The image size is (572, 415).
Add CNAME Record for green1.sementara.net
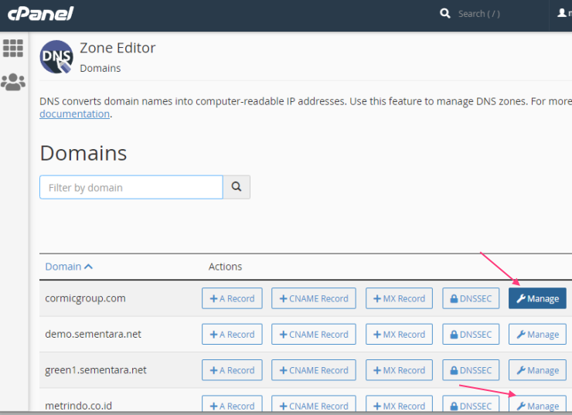tap(314, 369)
